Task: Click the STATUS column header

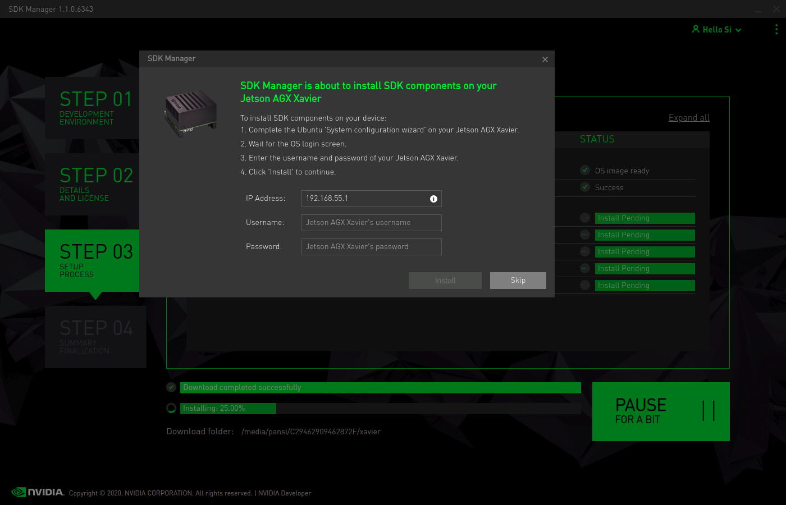Action: pos(597,139)
